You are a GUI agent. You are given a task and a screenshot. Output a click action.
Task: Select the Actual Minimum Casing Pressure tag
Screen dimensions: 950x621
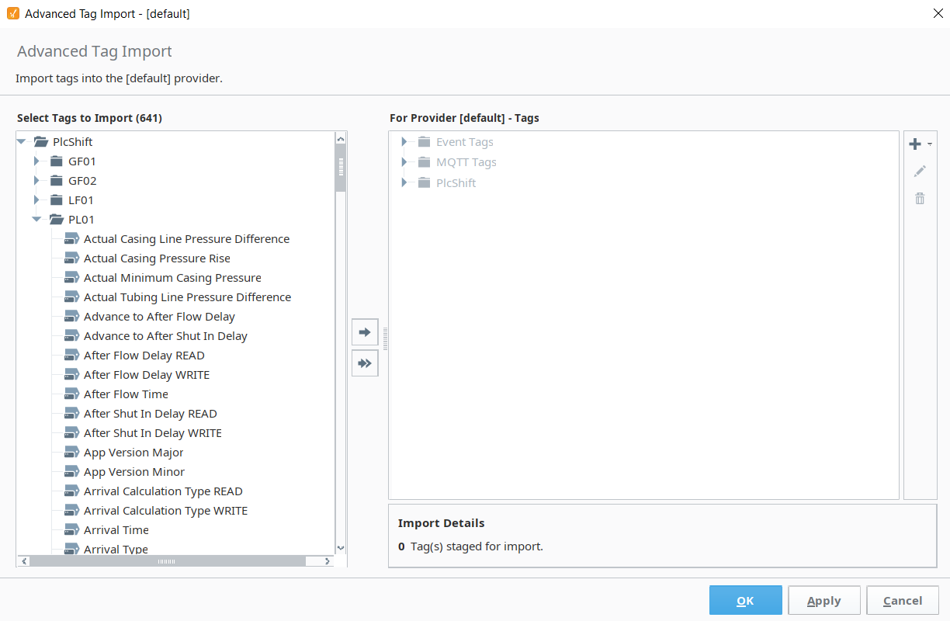[x=172, y=278]
